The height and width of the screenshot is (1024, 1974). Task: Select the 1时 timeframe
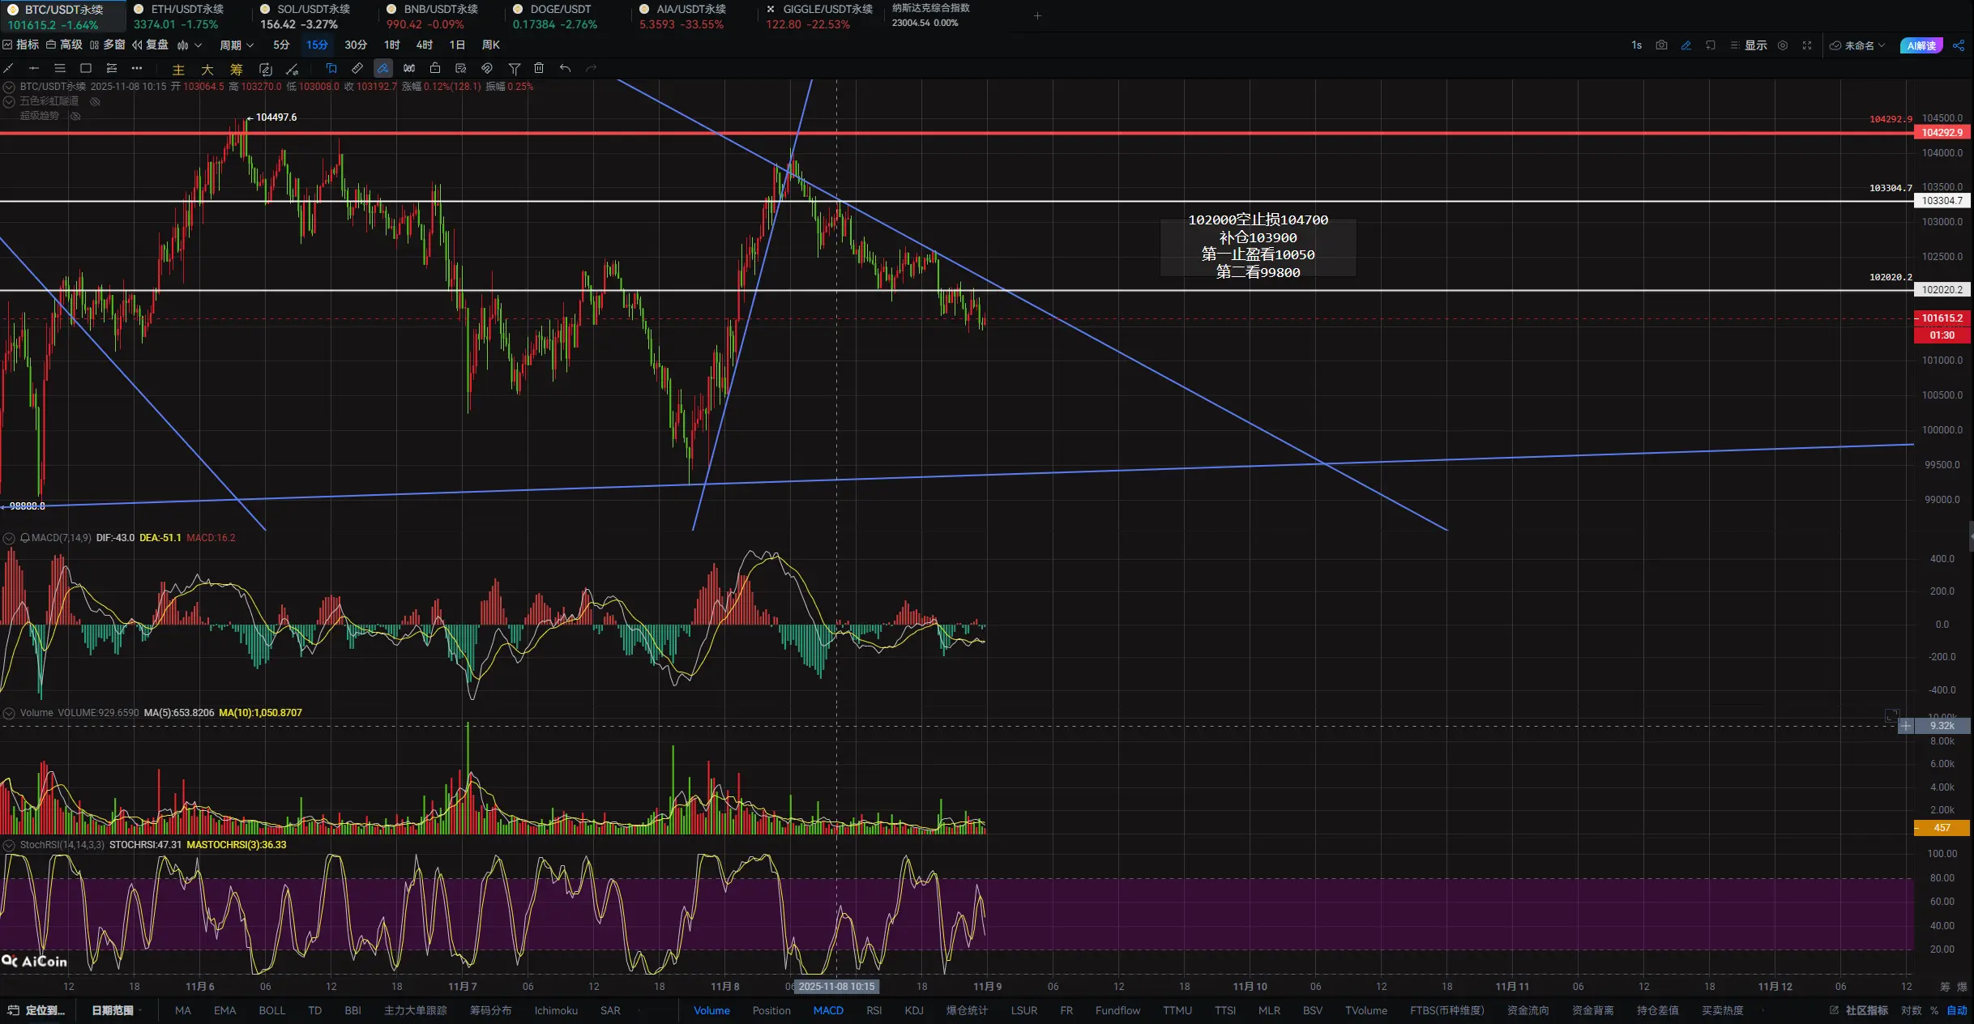coord(391,45)
